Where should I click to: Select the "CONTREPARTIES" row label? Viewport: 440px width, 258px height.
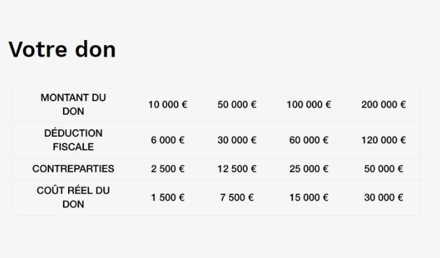coord(73,169)
